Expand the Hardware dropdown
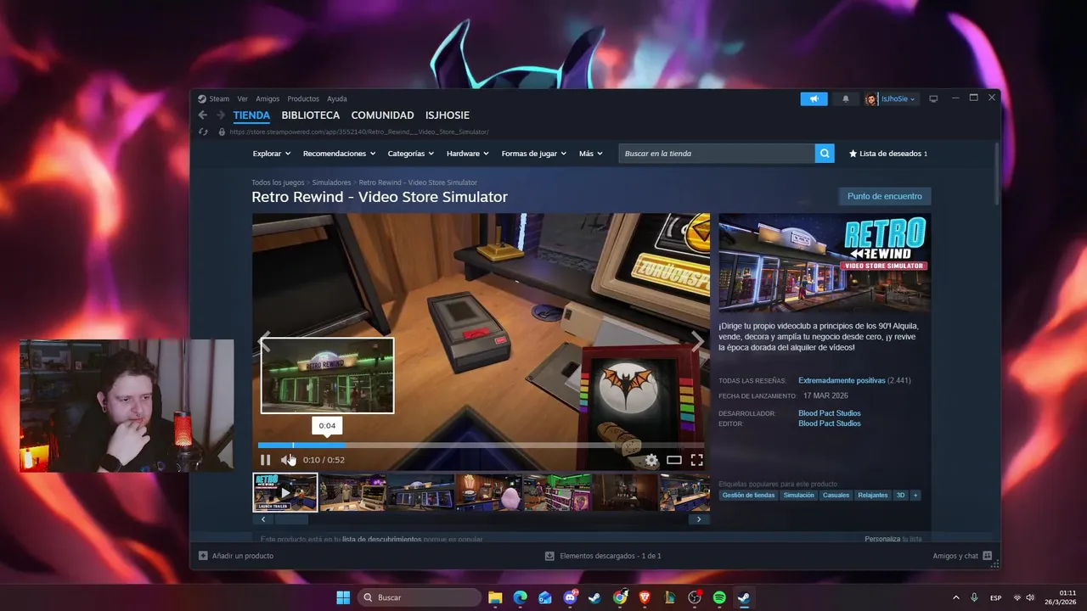1087x611 pixels. click(x=468, y=154)
